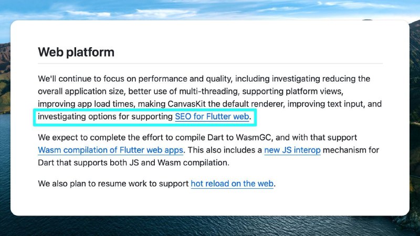Open the SEO for Flutter web link

(x=212, y=116)
